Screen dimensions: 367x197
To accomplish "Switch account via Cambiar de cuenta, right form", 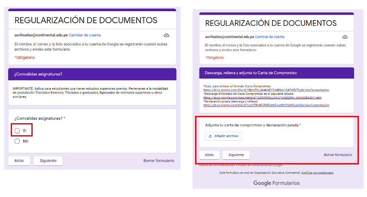I will [268, 37].
